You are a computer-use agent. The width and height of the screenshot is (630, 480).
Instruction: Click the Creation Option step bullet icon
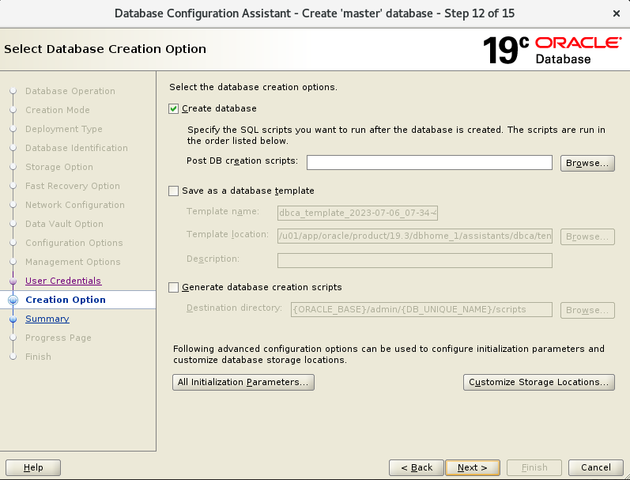pos(13,300)
